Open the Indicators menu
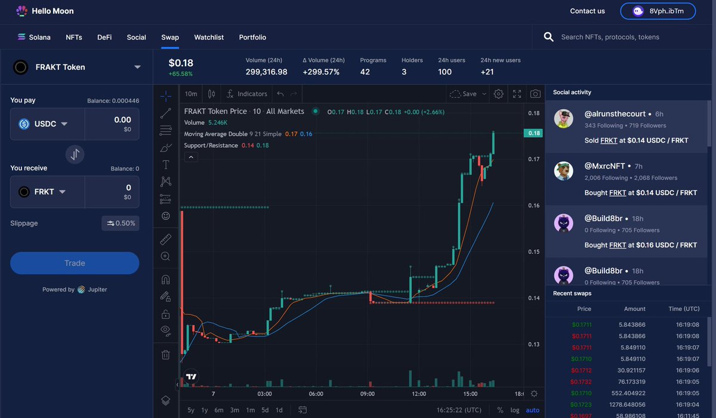This screenshot has height=418, width=716. [x=246, y=94]
